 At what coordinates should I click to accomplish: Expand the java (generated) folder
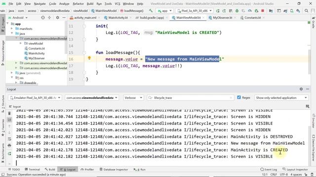pyautogui.click(x=12, y=73)
